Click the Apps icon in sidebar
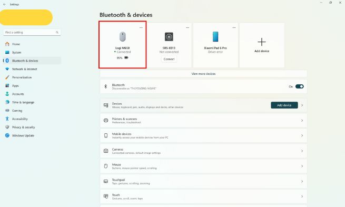Viewport: 345px width, 207px height. pos(7,85)
